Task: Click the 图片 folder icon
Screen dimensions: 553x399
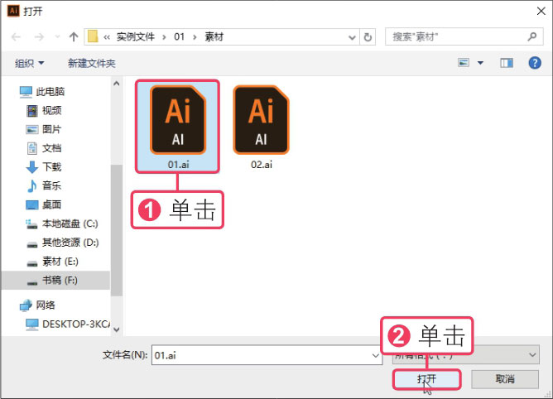Action: (32, 129)
